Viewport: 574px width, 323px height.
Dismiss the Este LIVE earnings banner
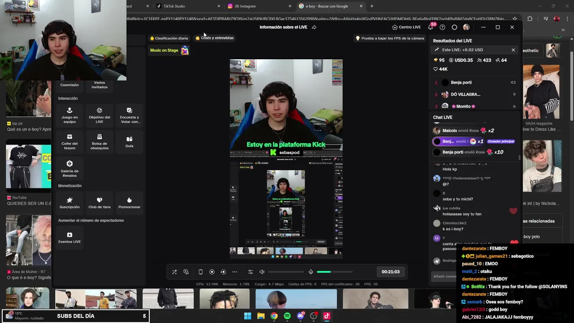click(513, 50)
